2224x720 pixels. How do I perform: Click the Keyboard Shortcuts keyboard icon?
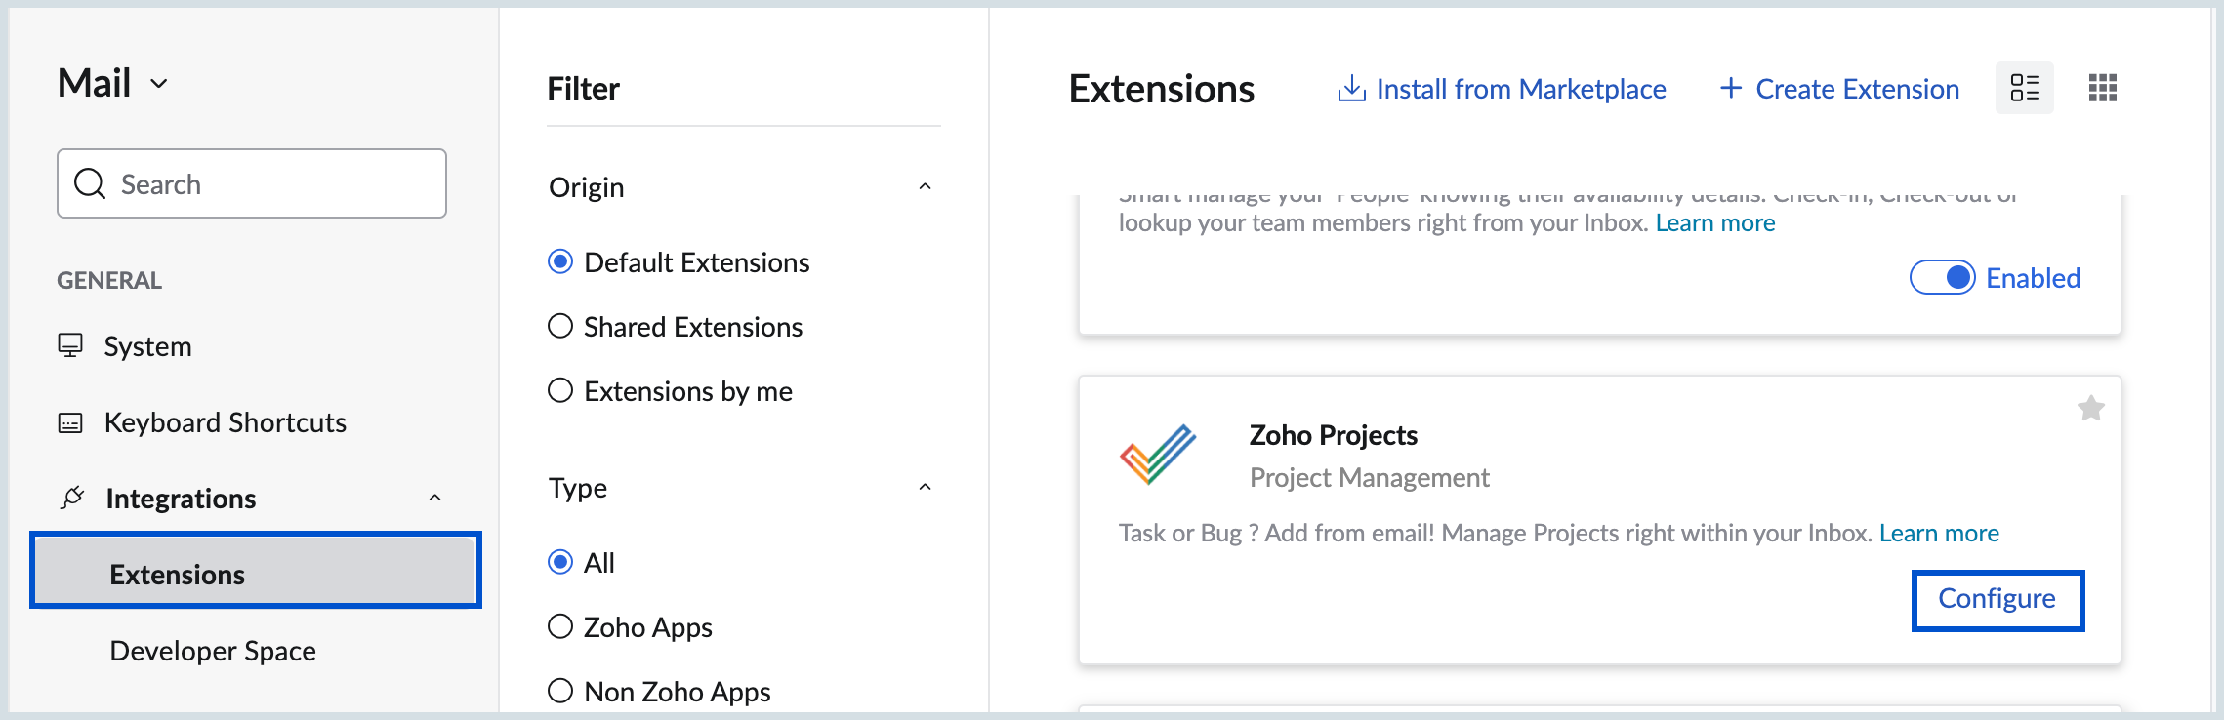pyautogui.click(x=70, y=422)
